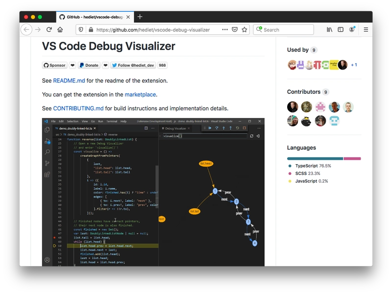Open the README.md link

(x=69, y=81)
